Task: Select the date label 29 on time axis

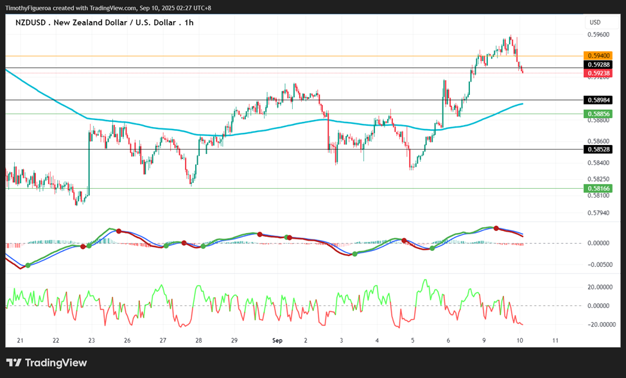Action: [x=234, y=341]
